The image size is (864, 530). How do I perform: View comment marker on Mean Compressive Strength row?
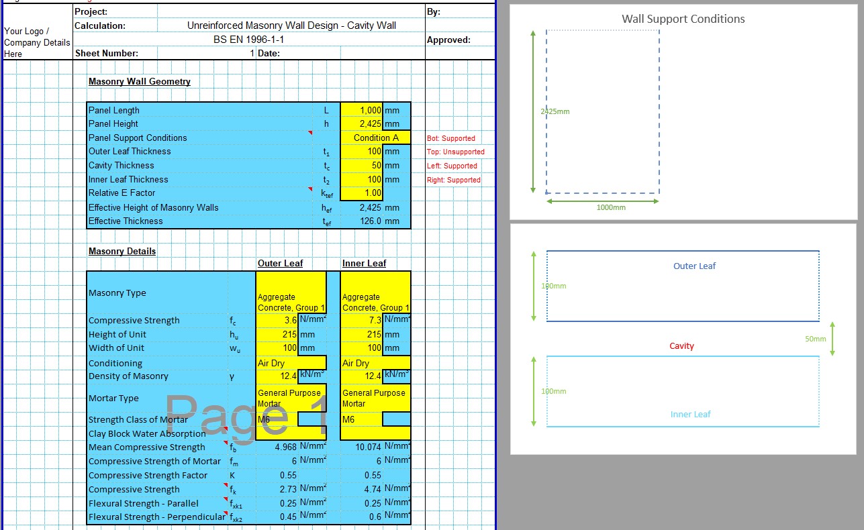tap(227, 442)
